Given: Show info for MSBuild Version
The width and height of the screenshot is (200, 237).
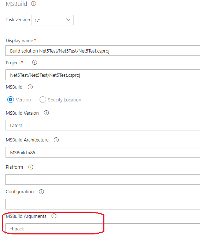Looking at the screenshot, I should click(x=46, y=113).
